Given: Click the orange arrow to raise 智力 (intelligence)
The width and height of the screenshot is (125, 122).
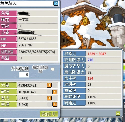Looking at the screenshot, I should pos(49,98).
